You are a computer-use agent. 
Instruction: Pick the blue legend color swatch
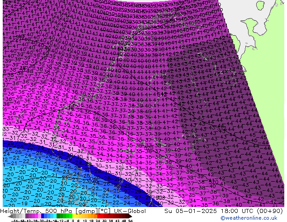click(45, 216)
